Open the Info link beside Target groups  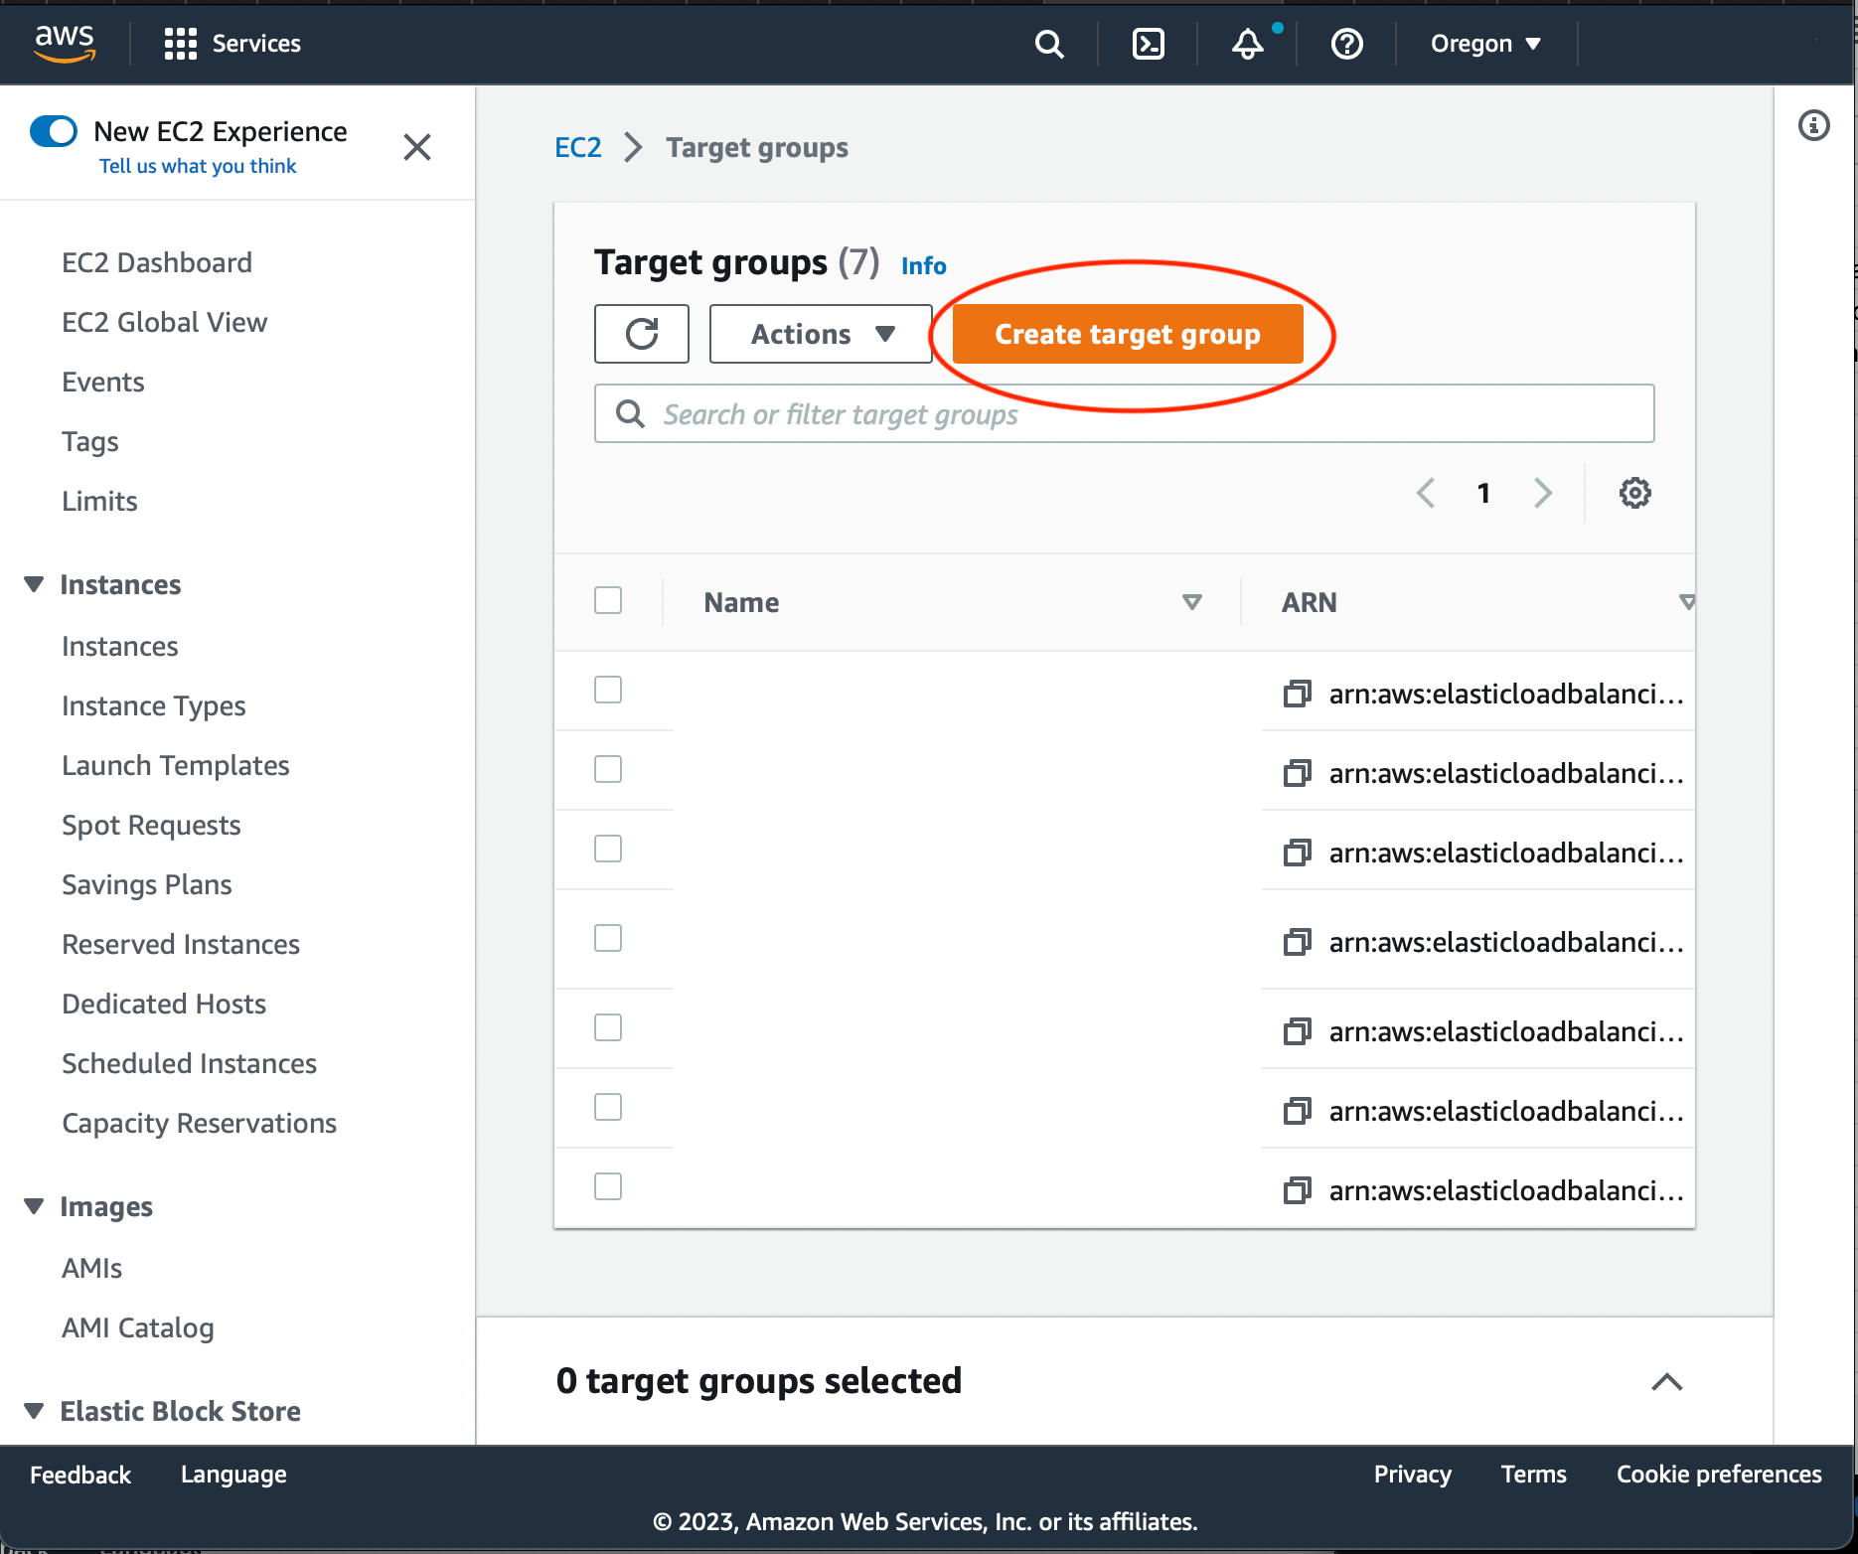tap(924, 265)
